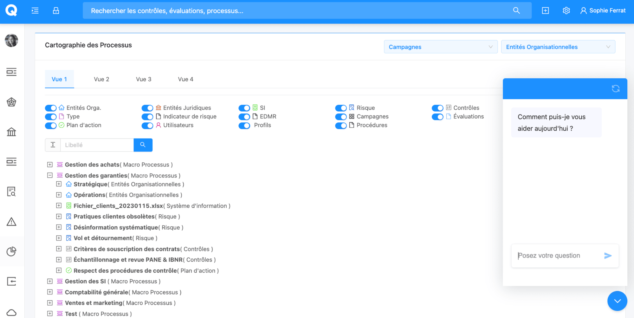Open the pie chart sidebar icon
Image resolution: width=634 pixels, height=318 pixels.
click(11, 251)
